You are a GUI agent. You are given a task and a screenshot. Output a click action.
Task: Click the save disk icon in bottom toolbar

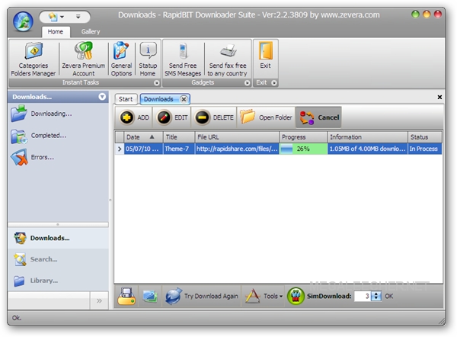pyautogui.click(x=126, y=297)
